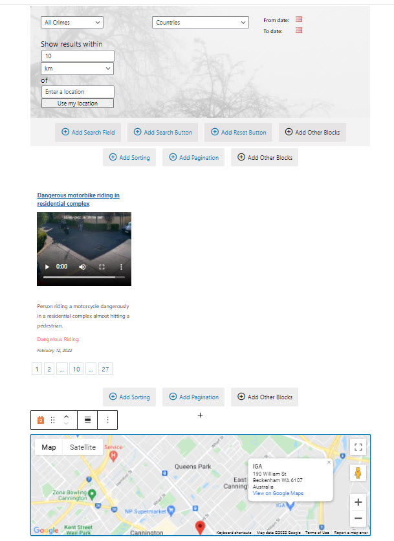Screen dimensions: 394x541
Task: Go to pagination page 10
Action: [76, 369]
